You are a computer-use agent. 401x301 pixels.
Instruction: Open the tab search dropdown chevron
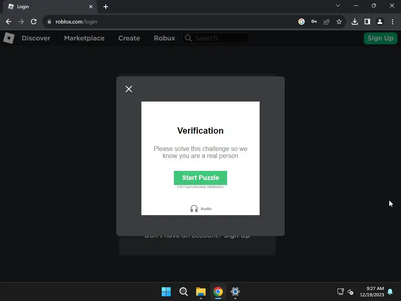pos(338,5)
